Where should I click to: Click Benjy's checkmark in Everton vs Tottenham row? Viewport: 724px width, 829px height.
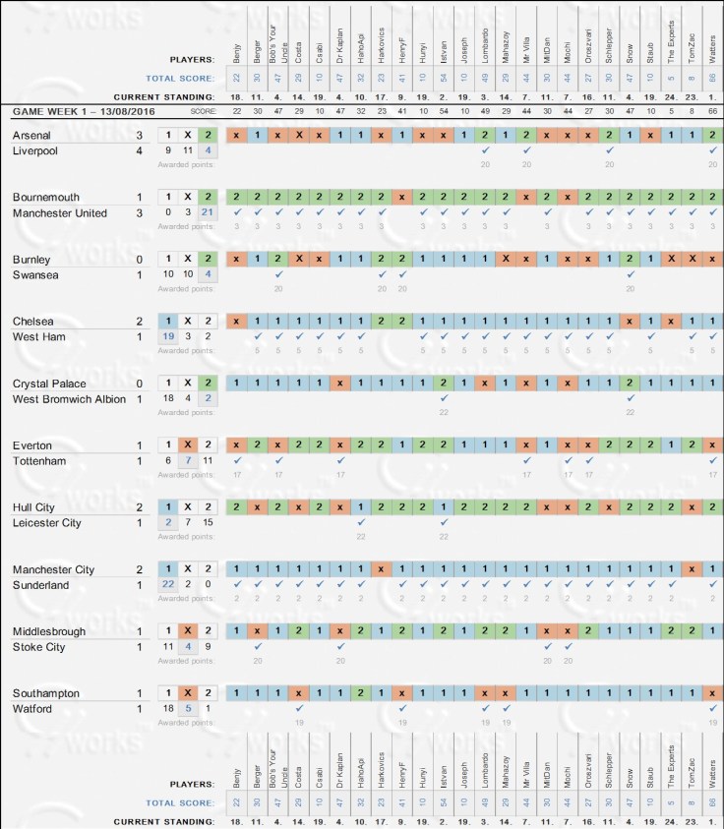(x=237, y=460)
